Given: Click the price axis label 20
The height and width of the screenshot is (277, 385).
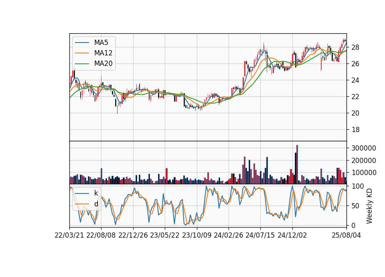Looking at the screenshot, I should (355, 113).
